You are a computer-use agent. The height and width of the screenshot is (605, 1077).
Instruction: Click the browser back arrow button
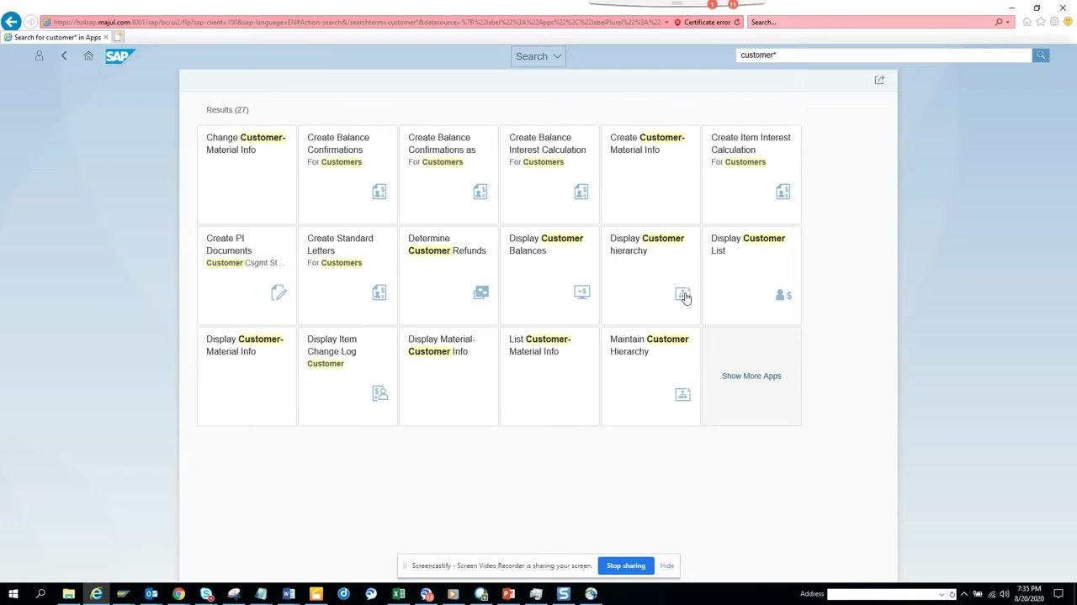pyautogui.click(x=11, y=22)
